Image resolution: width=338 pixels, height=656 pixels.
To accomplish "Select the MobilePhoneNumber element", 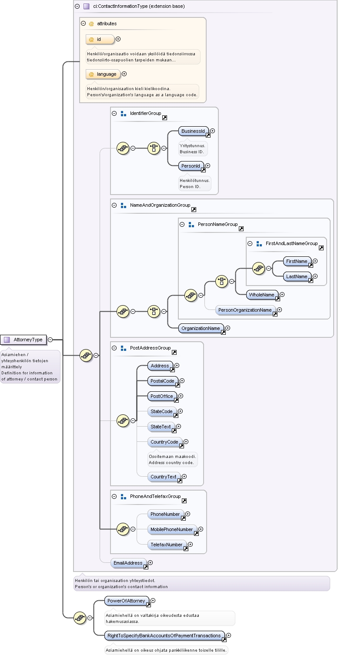I will [x=172, y=529].
